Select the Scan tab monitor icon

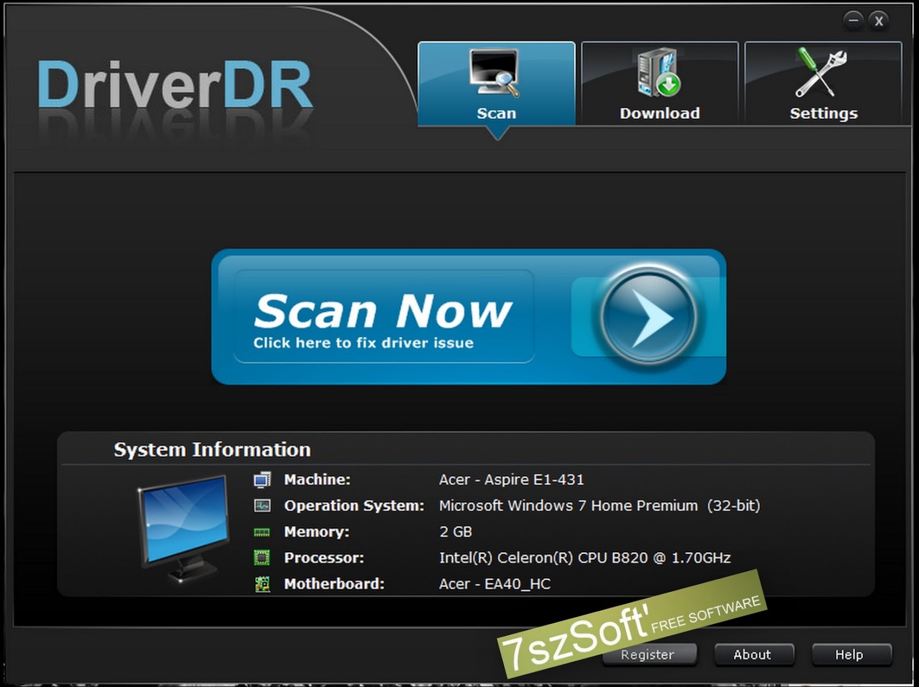496,72
